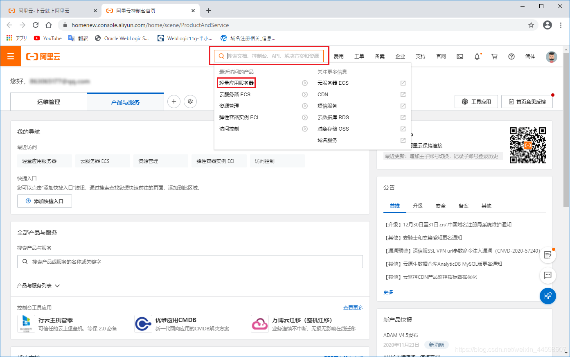The image size is (570, 357).
Task: Open the floating chat message icon
Action: (x=548, y=275)
